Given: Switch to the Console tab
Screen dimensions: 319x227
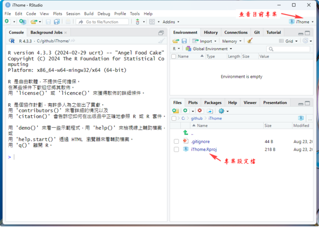Looking at the screenshot, I should 16,32.
